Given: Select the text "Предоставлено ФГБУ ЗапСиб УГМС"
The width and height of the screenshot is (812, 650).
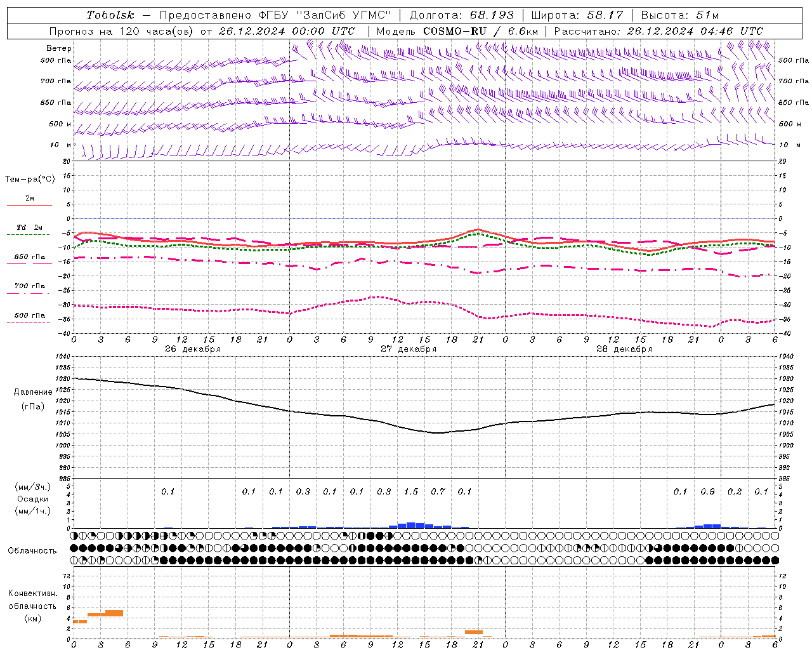Looking at the screenshot, I should (275, 15).
